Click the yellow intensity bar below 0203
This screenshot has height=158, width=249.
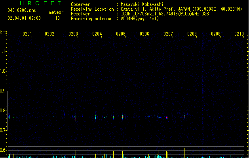pyautogui.click(x=76, y=154)
